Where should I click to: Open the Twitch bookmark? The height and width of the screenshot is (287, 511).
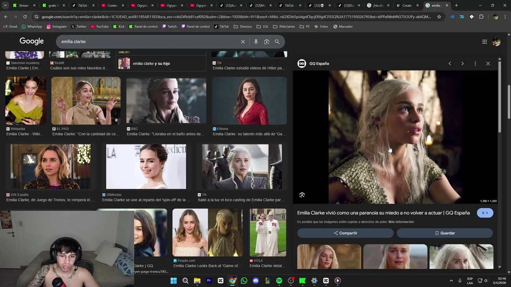[x=169, y=26]
